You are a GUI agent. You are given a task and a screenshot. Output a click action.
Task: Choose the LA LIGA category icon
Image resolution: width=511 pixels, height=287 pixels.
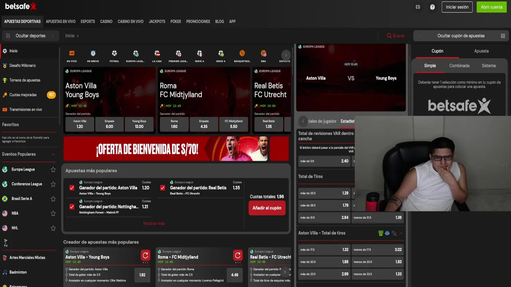(157, 53)
